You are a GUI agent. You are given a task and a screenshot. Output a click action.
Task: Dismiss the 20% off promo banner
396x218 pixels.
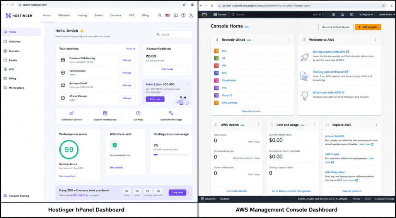coord(189,192)
